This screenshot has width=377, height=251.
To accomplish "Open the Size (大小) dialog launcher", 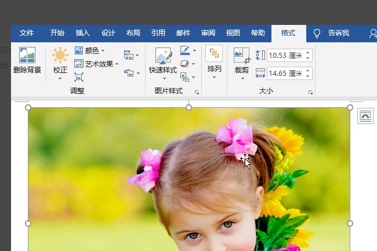I will [310, 93].
